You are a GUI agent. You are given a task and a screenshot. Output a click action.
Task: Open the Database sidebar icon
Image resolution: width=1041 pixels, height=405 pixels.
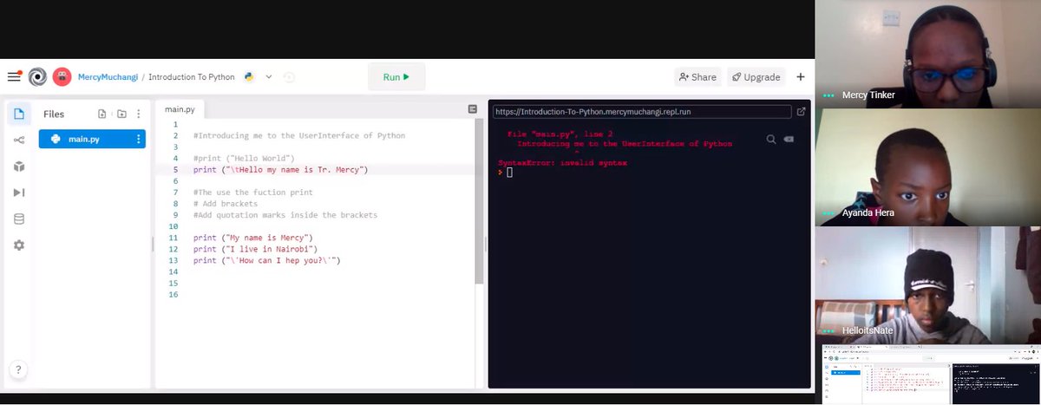19,219
